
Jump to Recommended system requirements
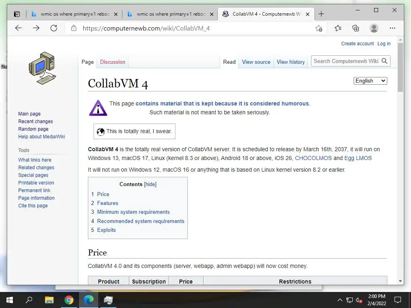click(140, 221)
